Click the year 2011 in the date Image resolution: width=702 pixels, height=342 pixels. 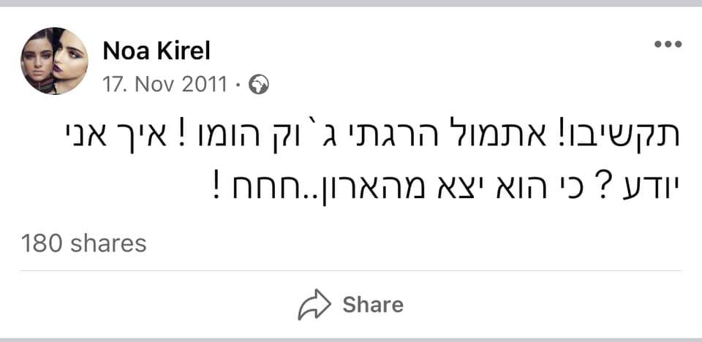click(x=206, y=85)
